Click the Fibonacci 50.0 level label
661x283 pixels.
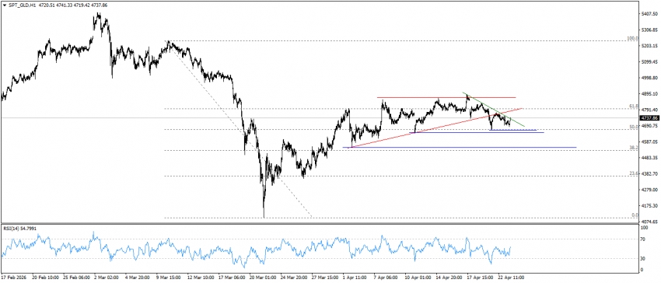[x=634, y=127]
